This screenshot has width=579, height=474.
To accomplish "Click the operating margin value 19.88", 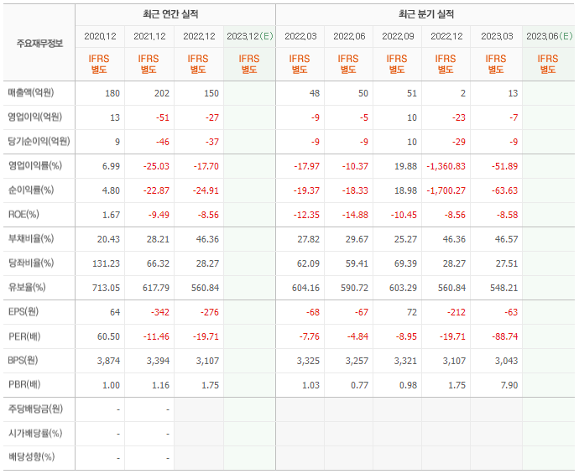I will [x=405, y=166].
